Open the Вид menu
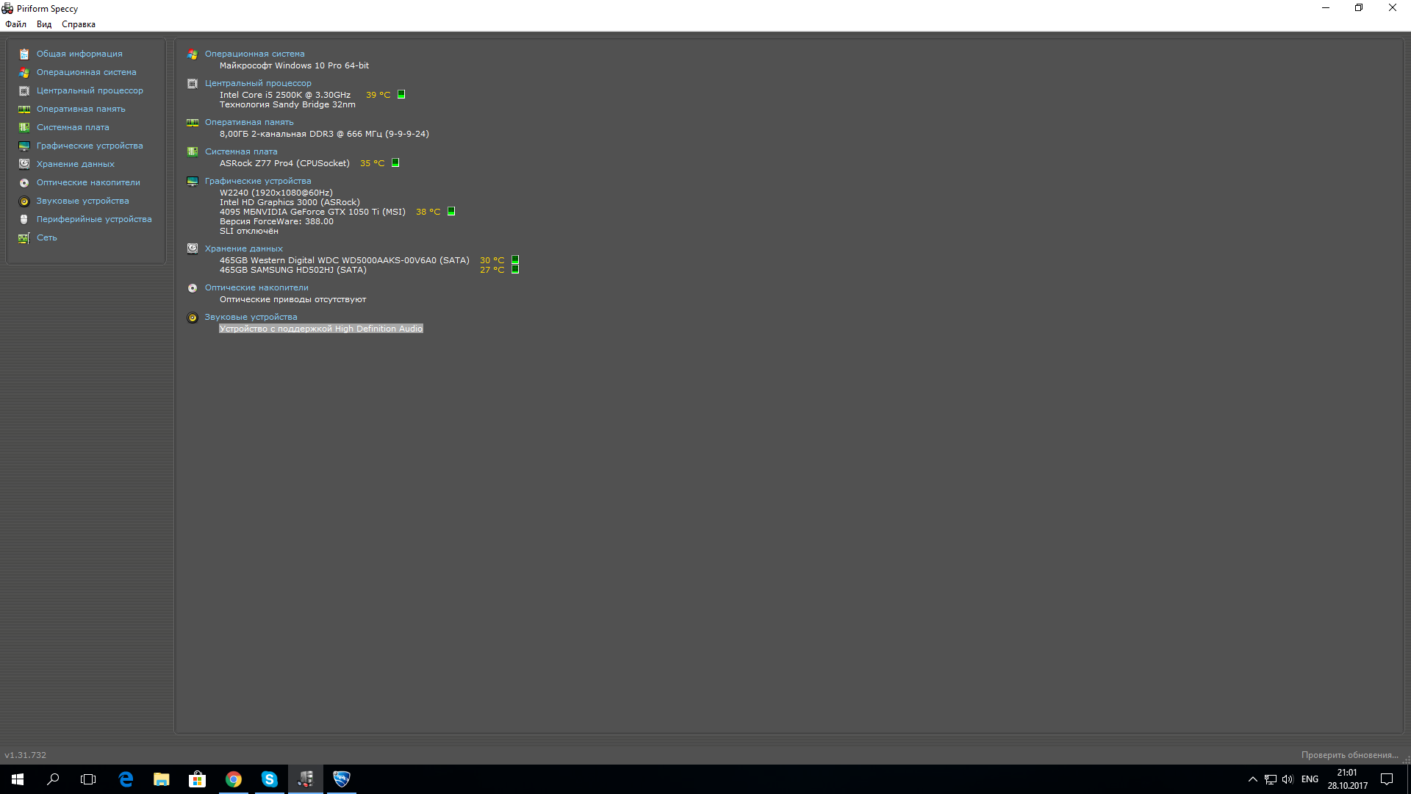 (44, 24)
